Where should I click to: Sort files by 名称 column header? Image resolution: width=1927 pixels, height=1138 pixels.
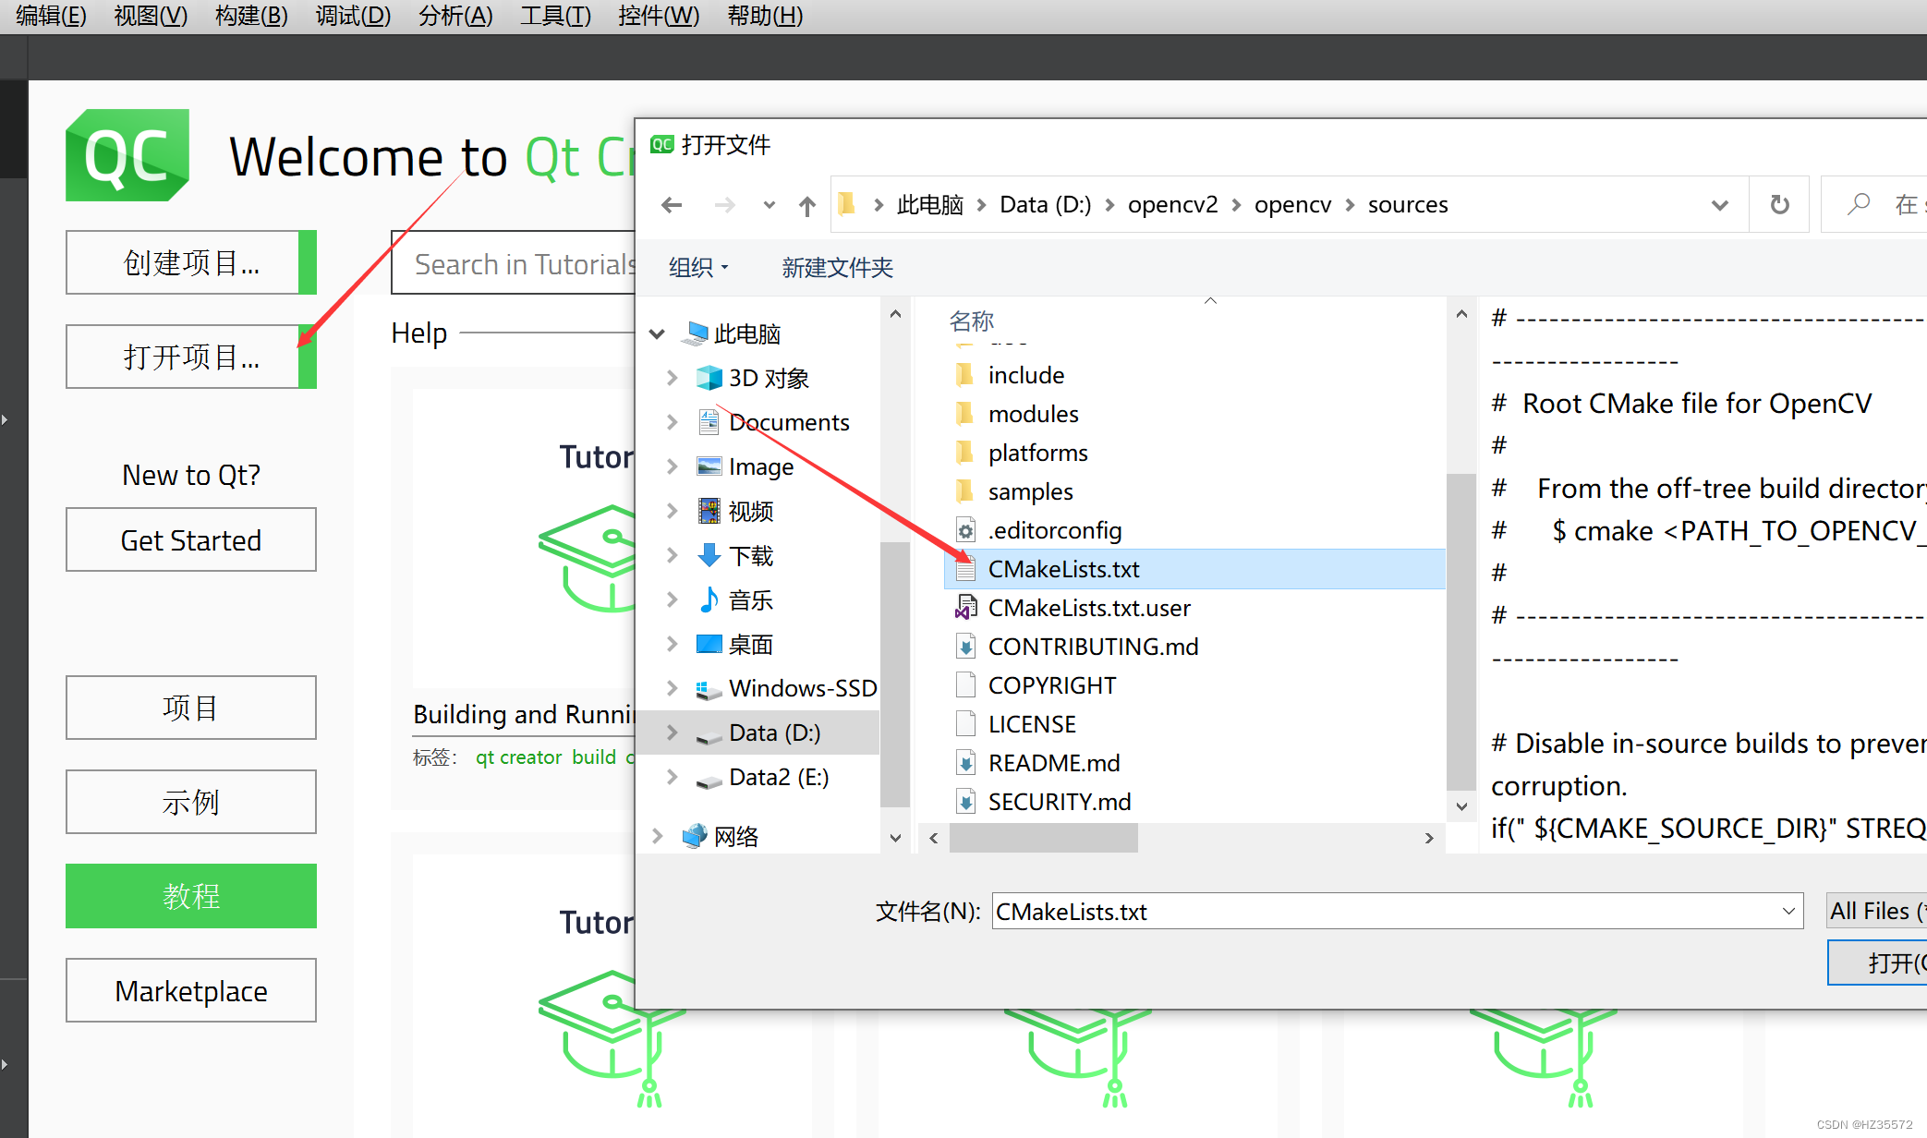click(x=972, y=321)
